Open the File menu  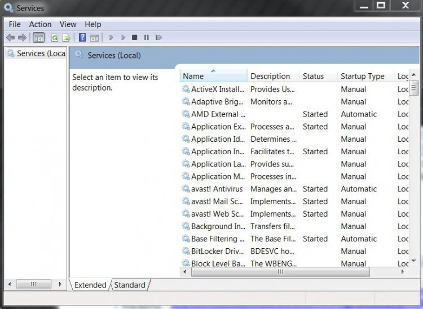(15, 24)
